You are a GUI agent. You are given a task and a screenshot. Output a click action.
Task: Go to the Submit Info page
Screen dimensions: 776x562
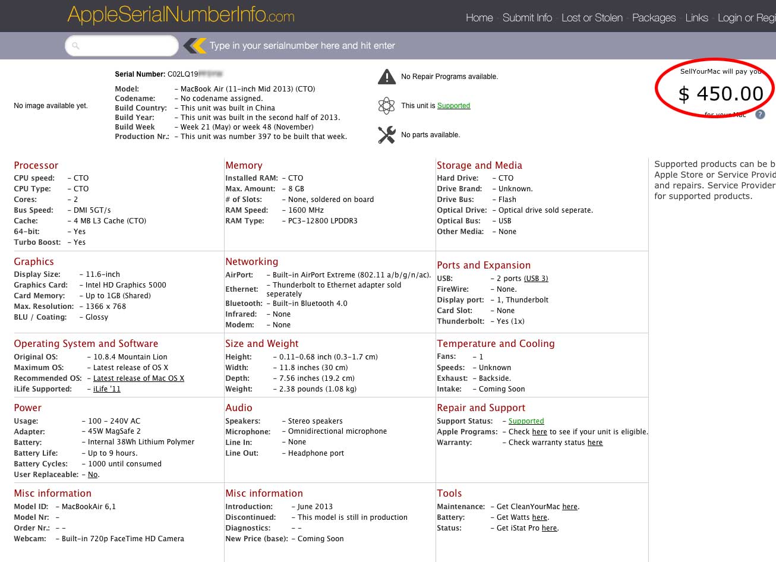point(527,18)
